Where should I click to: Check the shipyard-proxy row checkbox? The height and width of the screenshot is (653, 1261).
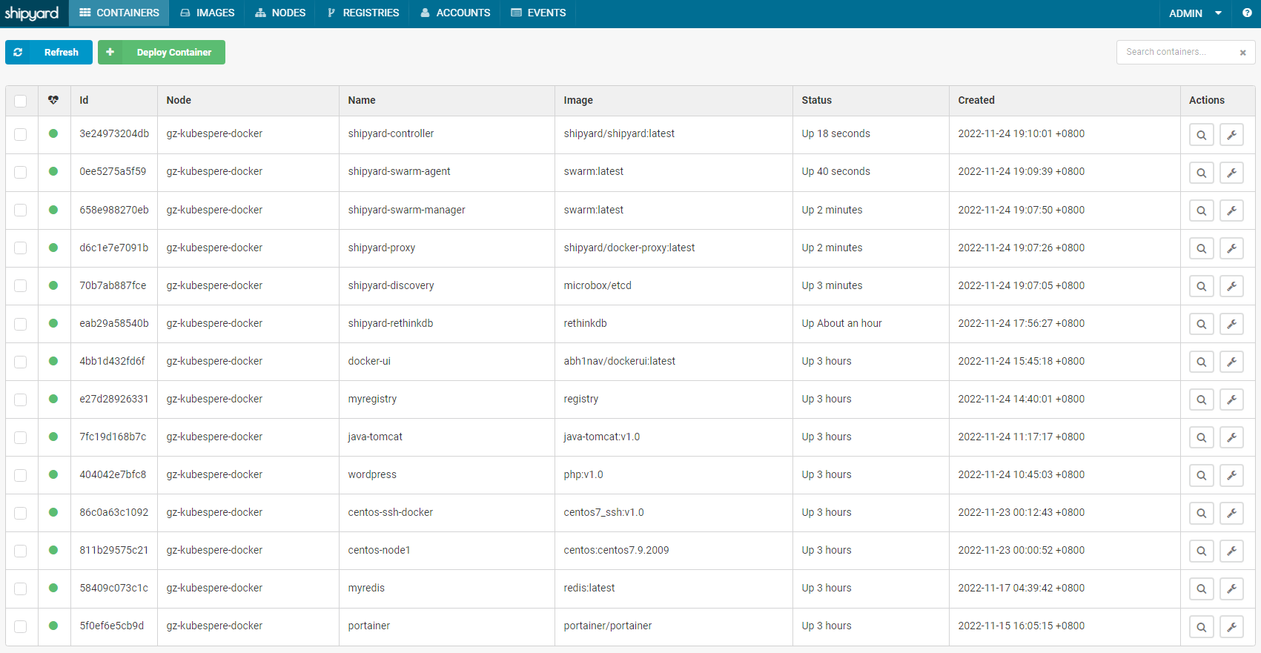point(21,248)
